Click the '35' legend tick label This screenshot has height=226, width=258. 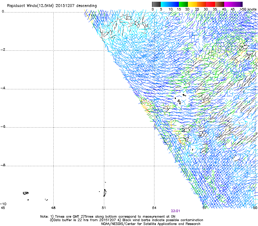pos(215,9)
